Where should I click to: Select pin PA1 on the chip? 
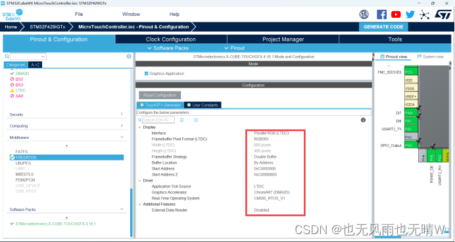point(411,121)
